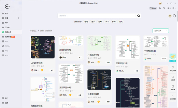Expand the grid apps dropdown
This screenshot has width=178, height=108.
tap(169, 8)
